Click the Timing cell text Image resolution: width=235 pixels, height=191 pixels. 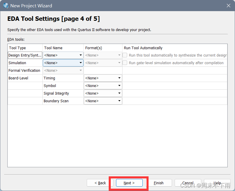pyautogui.click(x=49, y=78)
